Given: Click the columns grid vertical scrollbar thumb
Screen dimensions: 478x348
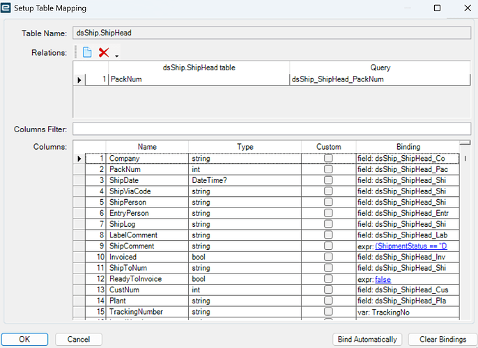Looking at the screenshot, I should pyautogui.click(x=465, y=159).
